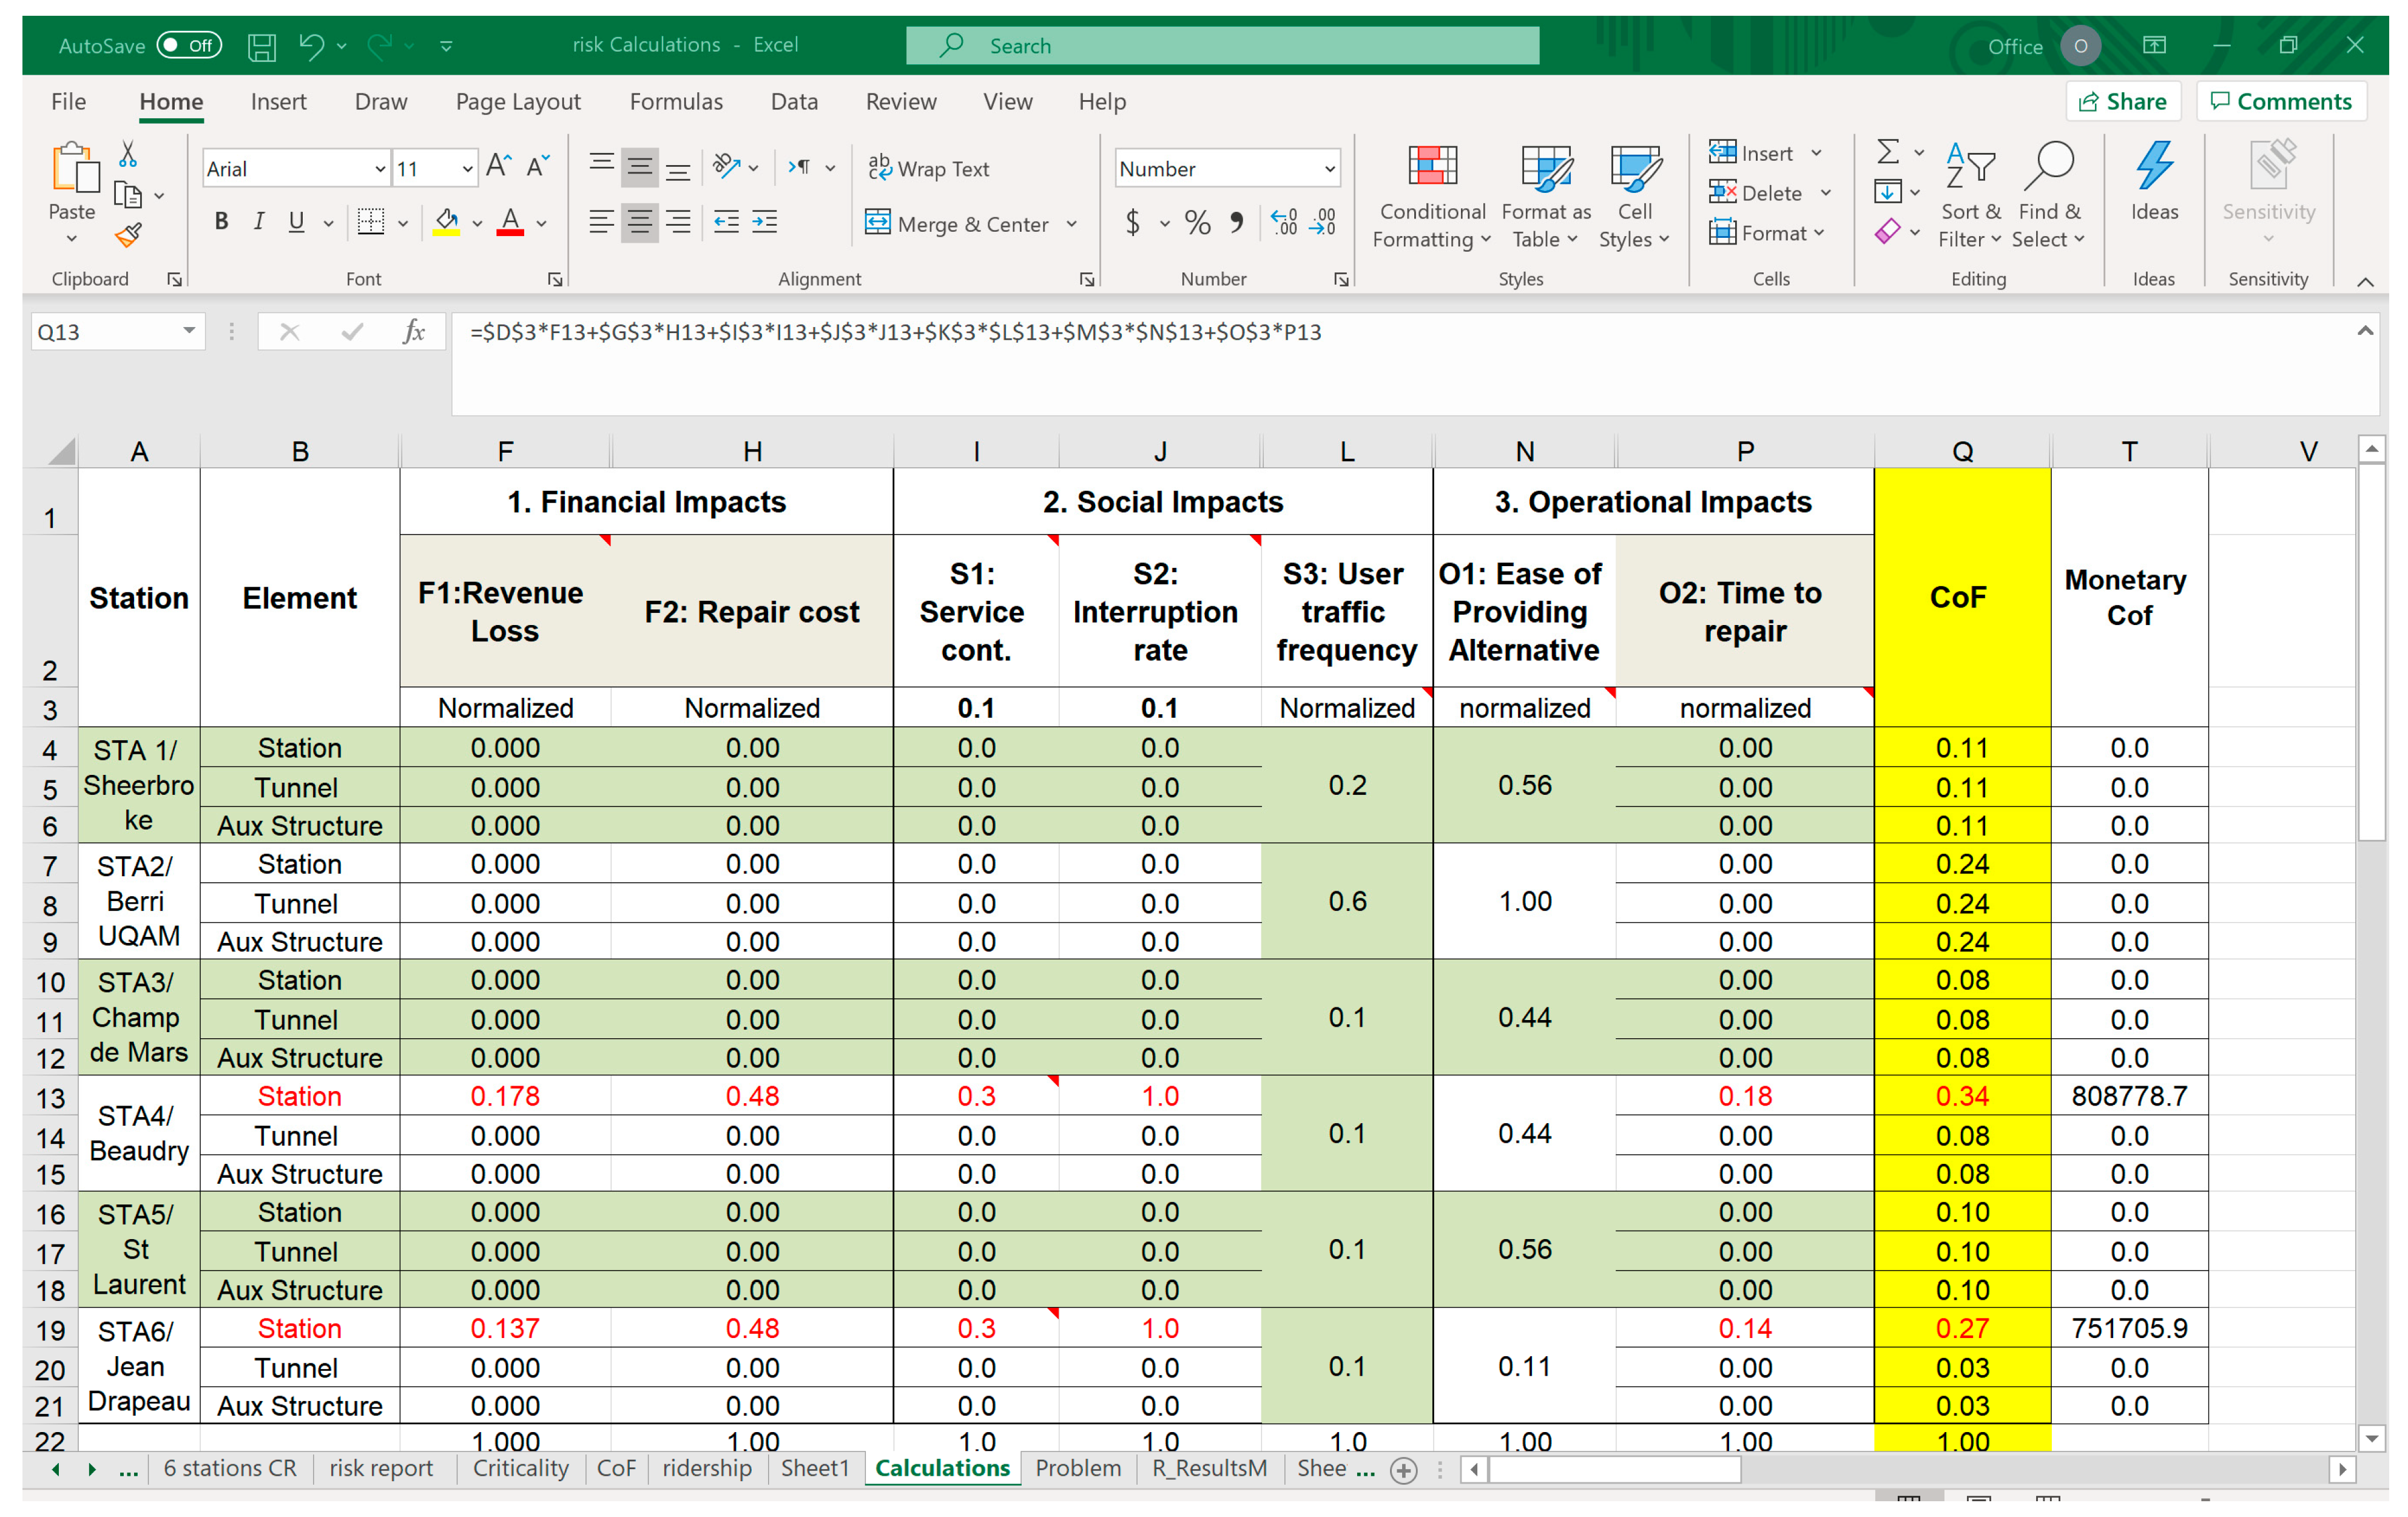Expand the Number format combo box

[x=1329, y=169]
